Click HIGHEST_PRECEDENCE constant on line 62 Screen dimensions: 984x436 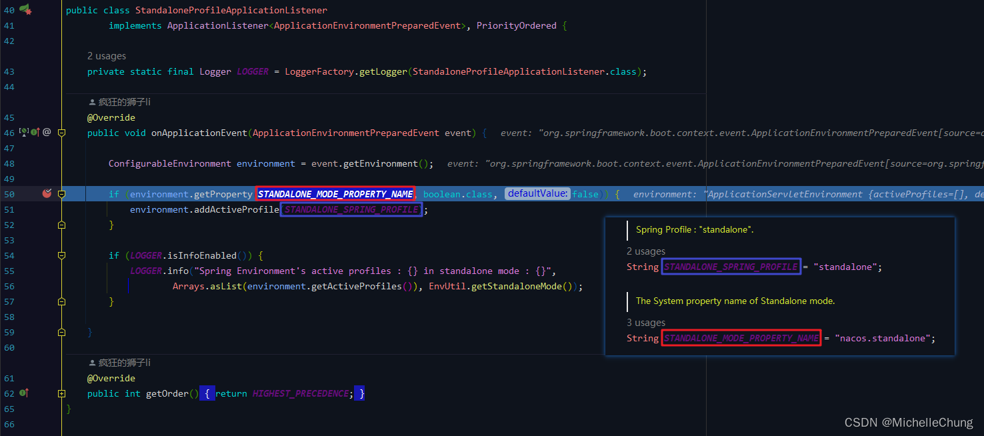(x=301, y=393)
